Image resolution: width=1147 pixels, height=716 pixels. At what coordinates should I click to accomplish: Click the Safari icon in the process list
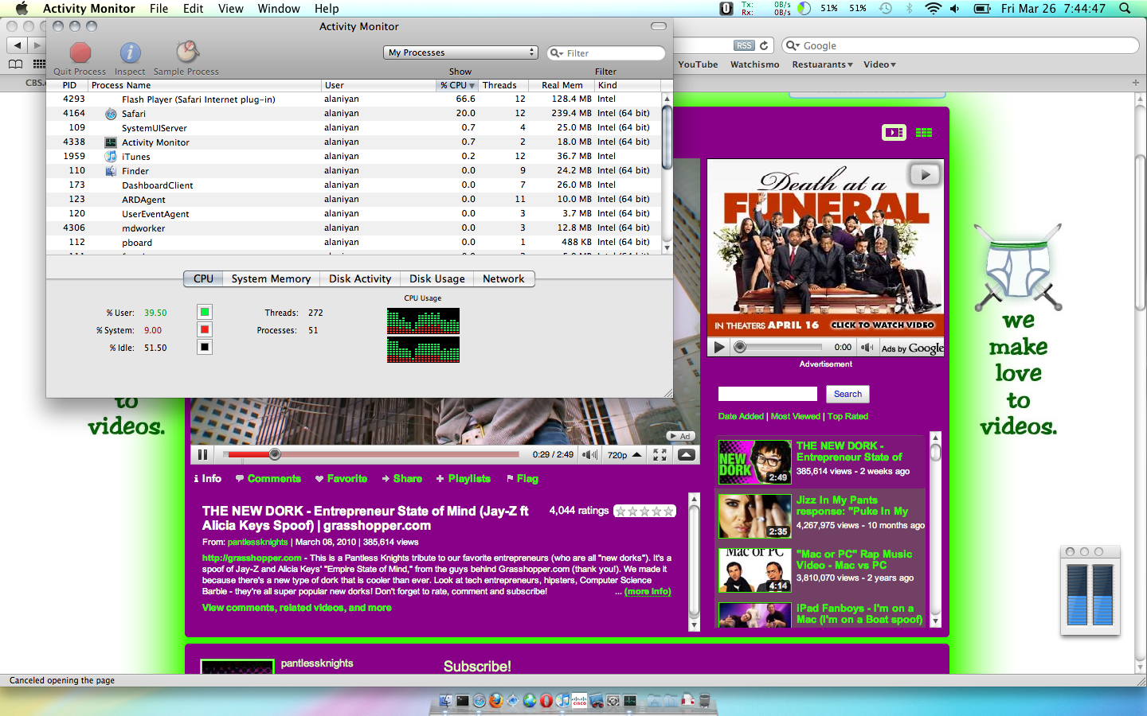coord(111,114)
